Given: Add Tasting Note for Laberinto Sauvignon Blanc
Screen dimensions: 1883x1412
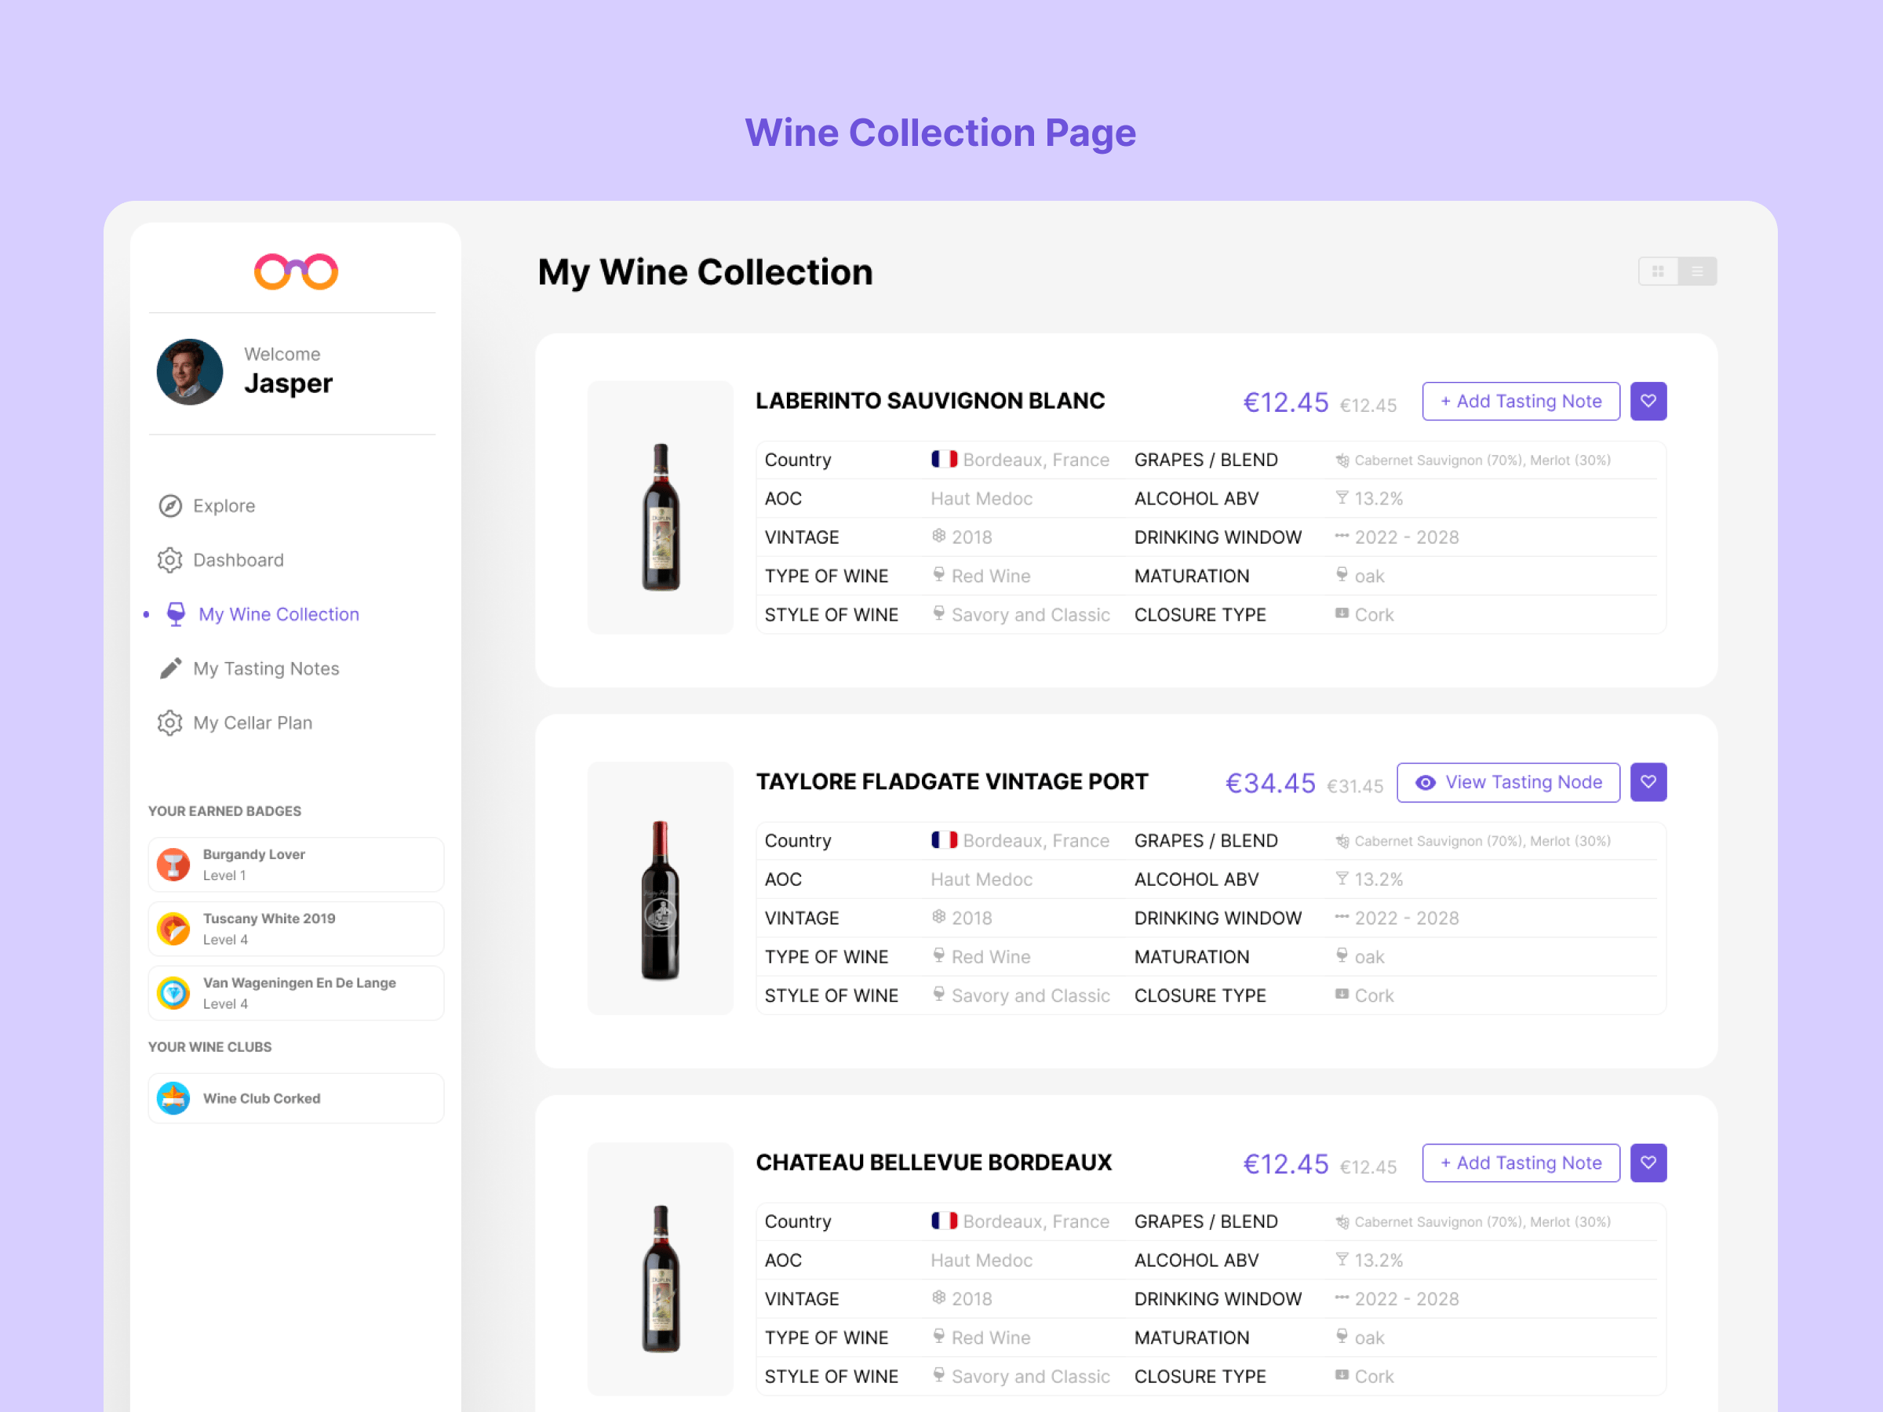Looking at the screenshot, I should click(x=1520, y=401).
